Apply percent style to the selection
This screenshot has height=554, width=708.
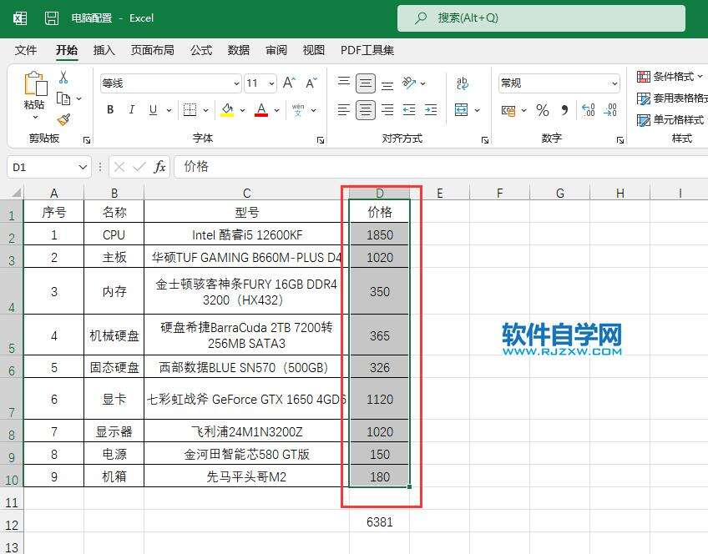tap(542, 110)
